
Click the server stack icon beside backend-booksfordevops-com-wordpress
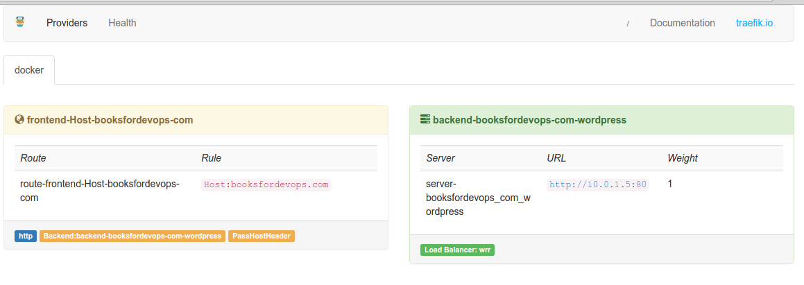425,119
